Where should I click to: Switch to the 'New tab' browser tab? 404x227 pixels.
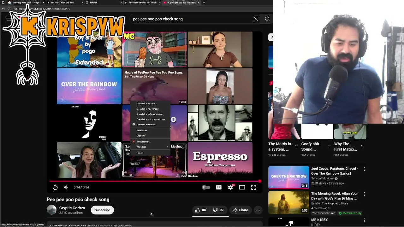[104, 3]
